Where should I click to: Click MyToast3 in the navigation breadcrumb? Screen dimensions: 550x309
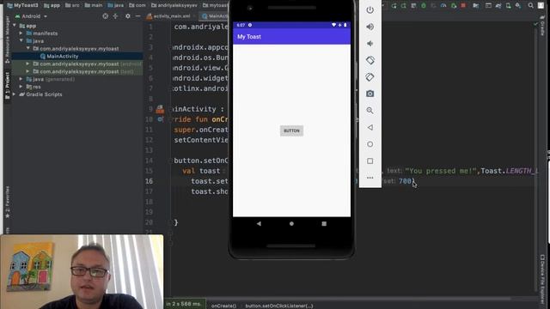[22, 5]
